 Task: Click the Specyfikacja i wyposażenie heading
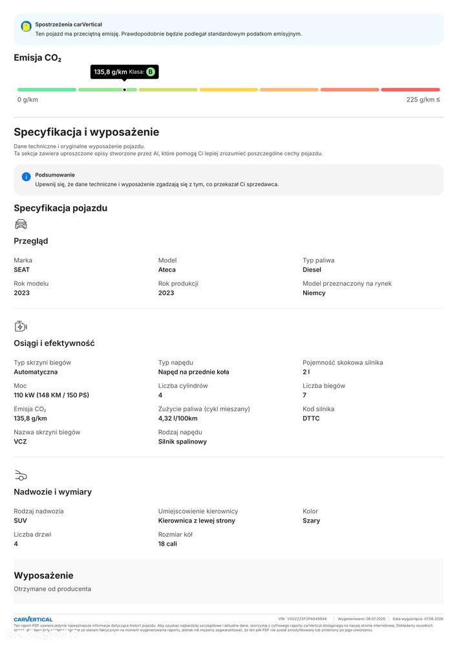87,133
